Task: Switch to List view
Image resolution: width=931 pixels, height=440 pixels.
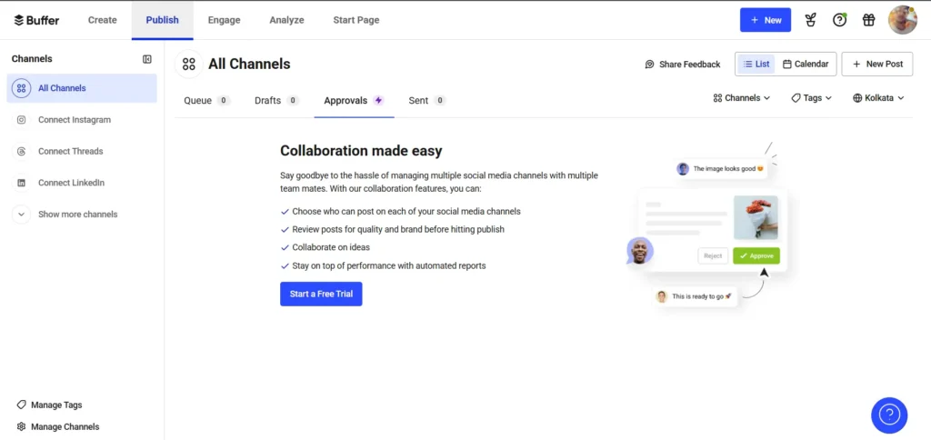Action: point(756,65)
